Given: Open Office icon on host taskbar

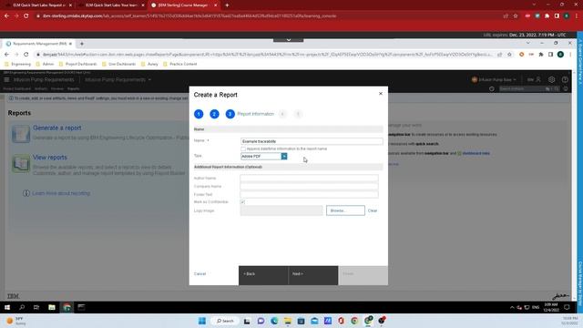Looking at the screenshot, I should point(341,321).
